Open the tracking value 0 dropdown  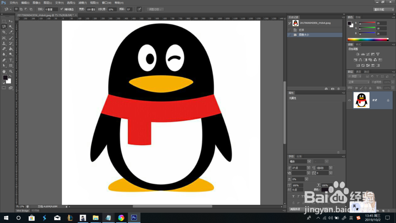331,173
